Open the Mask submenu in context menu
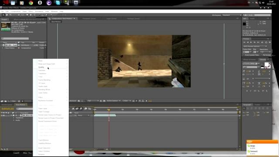The width and height of the screenshot is (279, 157). [x=51, y=61]
